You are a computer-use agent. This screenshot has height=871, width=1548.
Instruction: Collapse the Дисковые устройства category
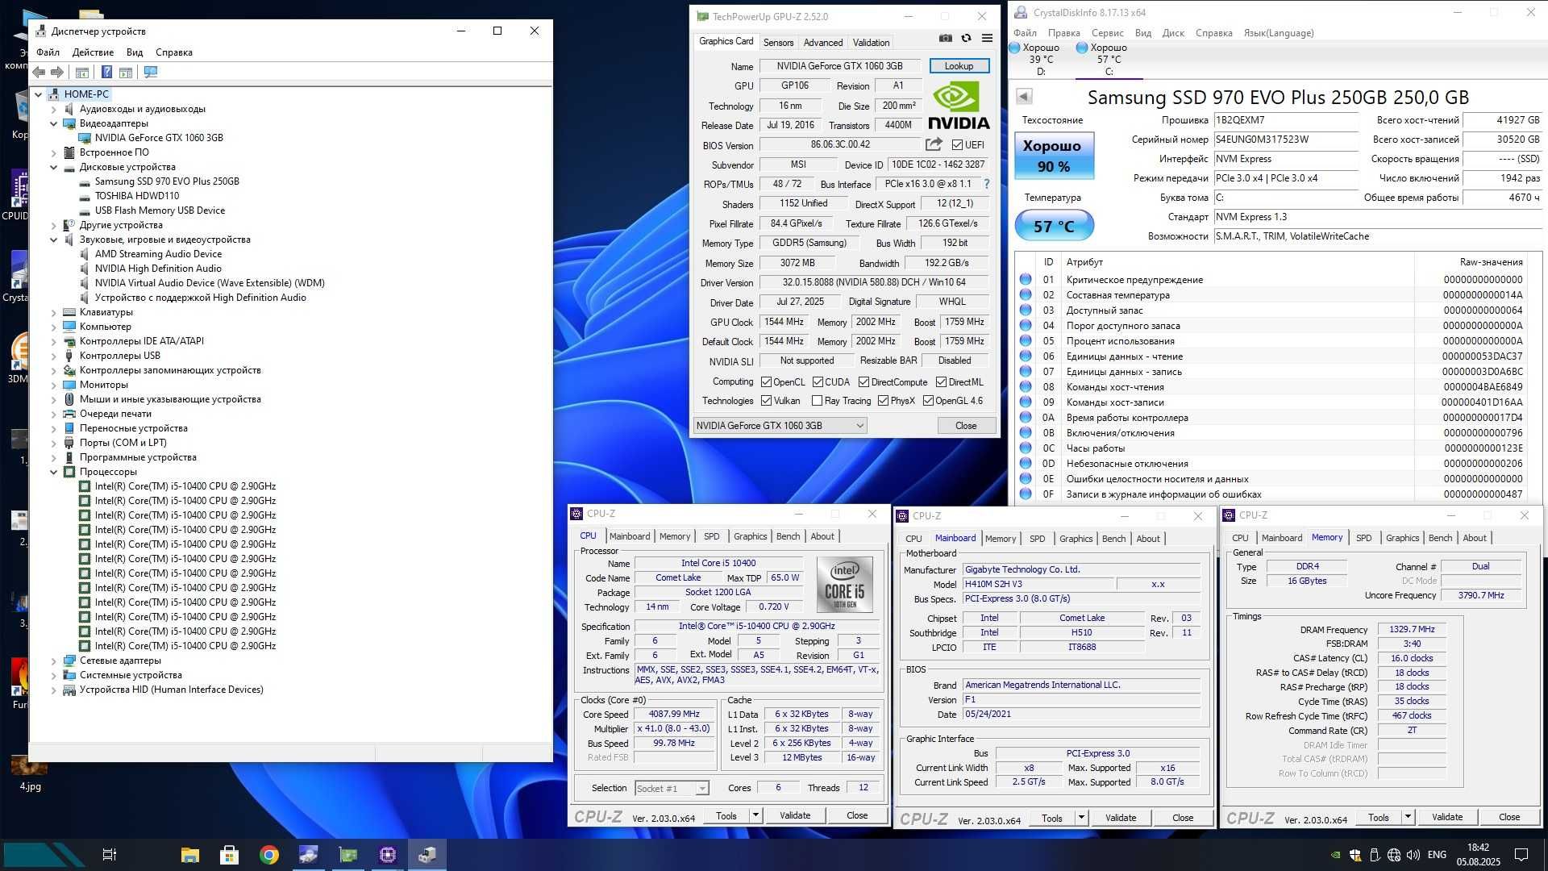tap(54, 167)
